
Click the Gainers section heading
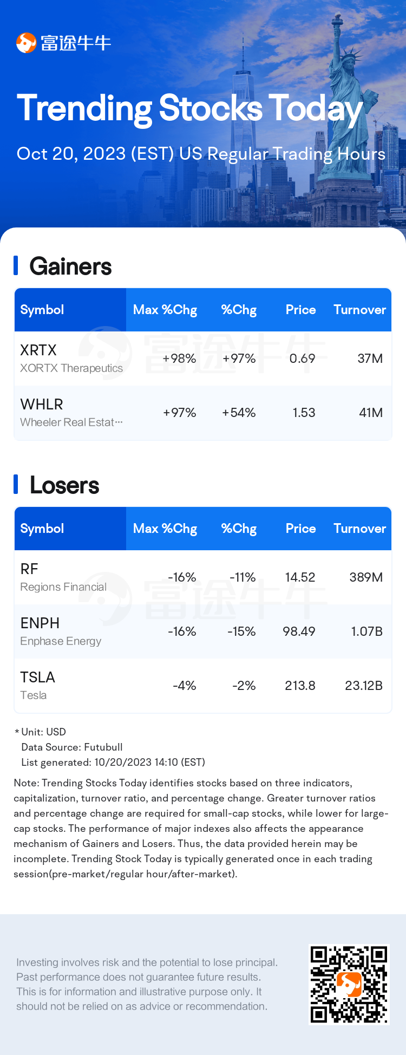coord(70,266)
